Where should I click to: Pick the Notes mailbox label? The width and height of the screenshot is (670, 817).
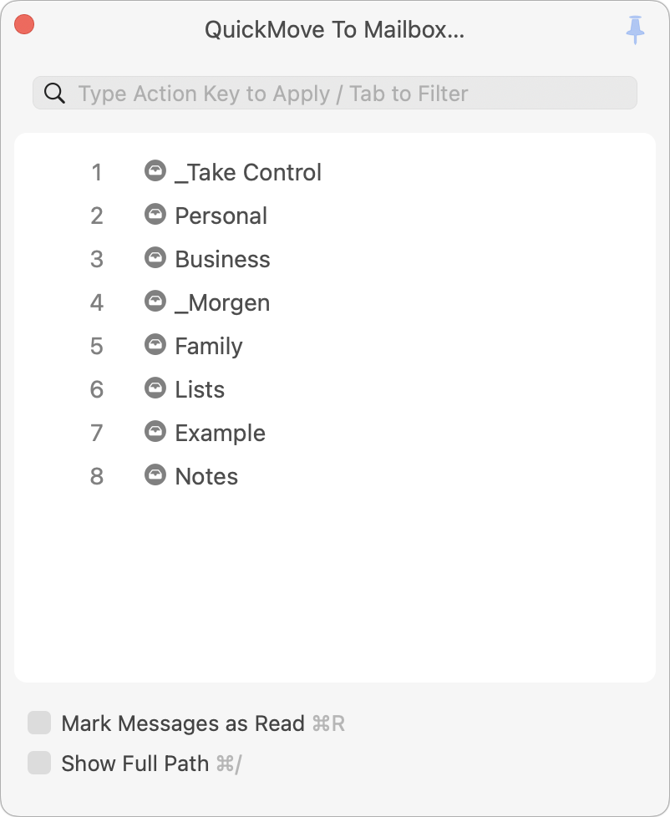tap(206, 477)
